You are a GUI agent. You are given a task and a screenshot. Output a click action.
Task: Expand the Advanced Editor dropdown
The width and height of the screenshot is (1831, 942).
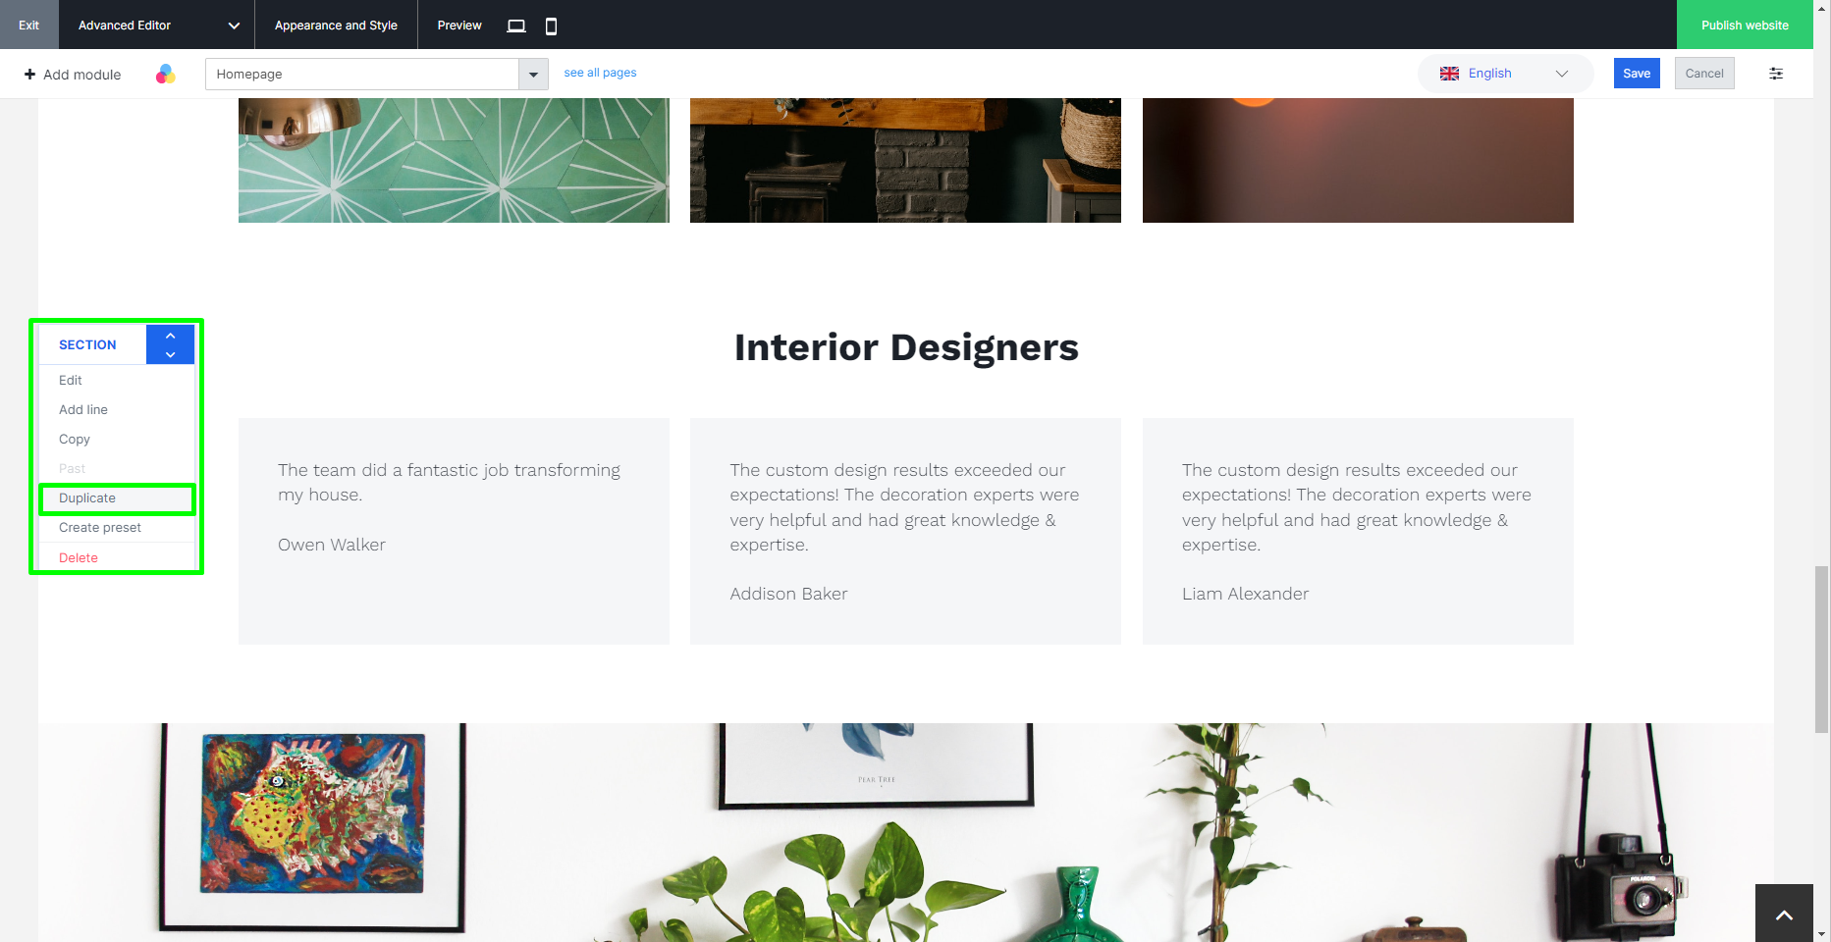[x=234, y=26]
